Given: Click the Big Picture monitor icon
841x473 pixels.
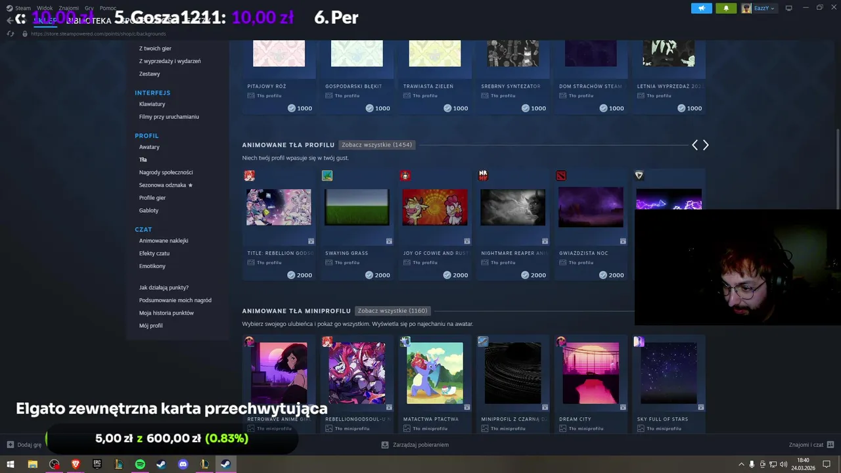Looking at the screenshot, I should pyautogui.click(x=788, y=8).
